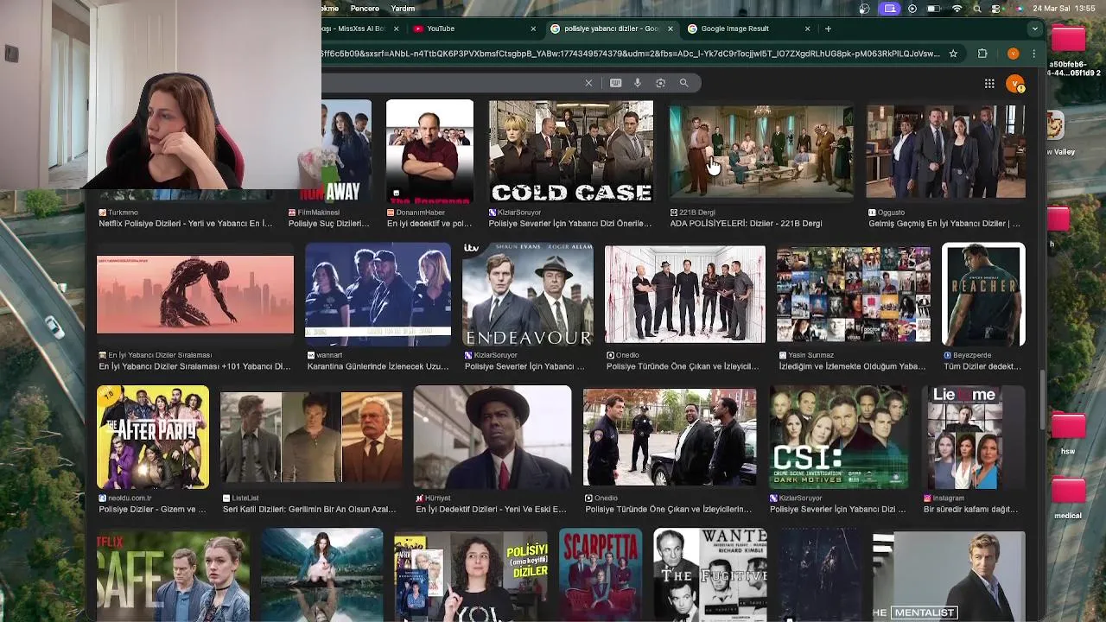This screenshot has height=622, width=1106.
Task: Open Chrome's three-dot menu
Action: [x=1033, y=54]
